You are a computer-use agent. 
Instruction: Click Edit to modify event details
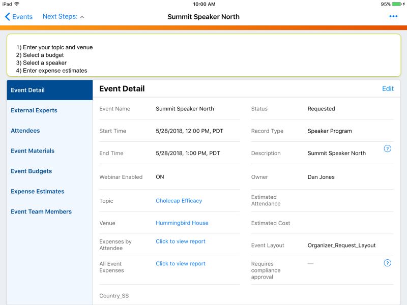click(388, 88)
